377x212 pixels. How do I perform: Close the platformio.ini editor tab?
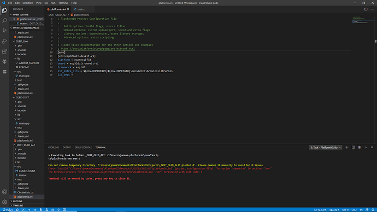[68, 9]
